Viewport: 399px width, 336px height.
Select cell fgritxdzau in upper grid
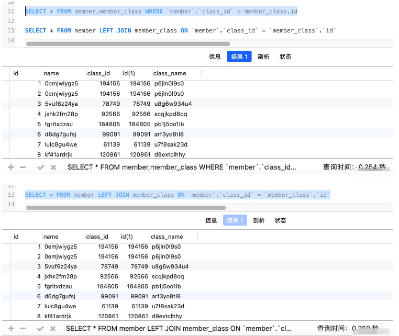pyautogui.click(x=59, y=124)
